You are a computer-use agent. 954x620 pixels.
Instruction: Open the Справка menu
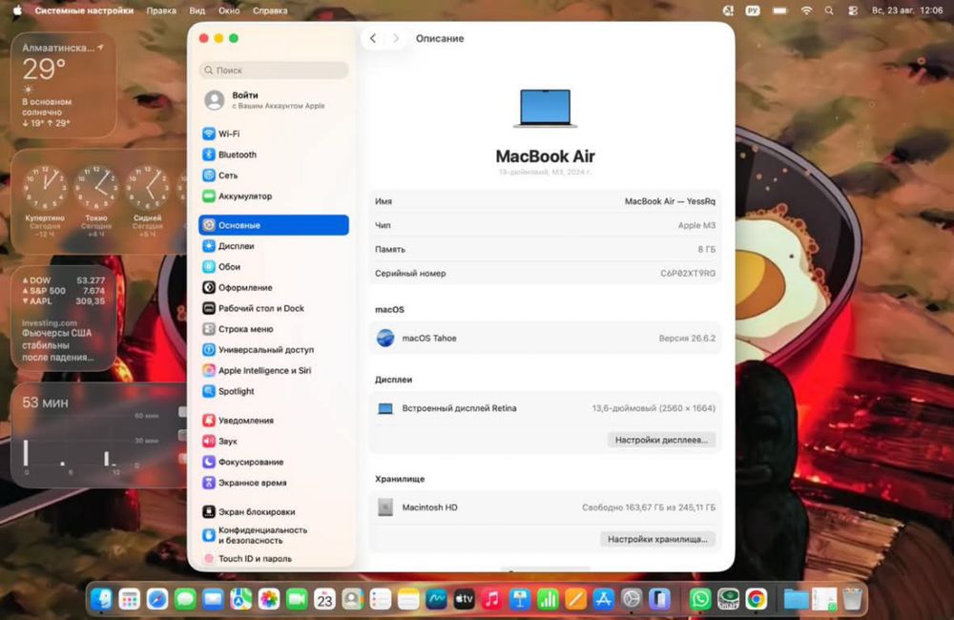pyautogui.click(x=270, y=10)
